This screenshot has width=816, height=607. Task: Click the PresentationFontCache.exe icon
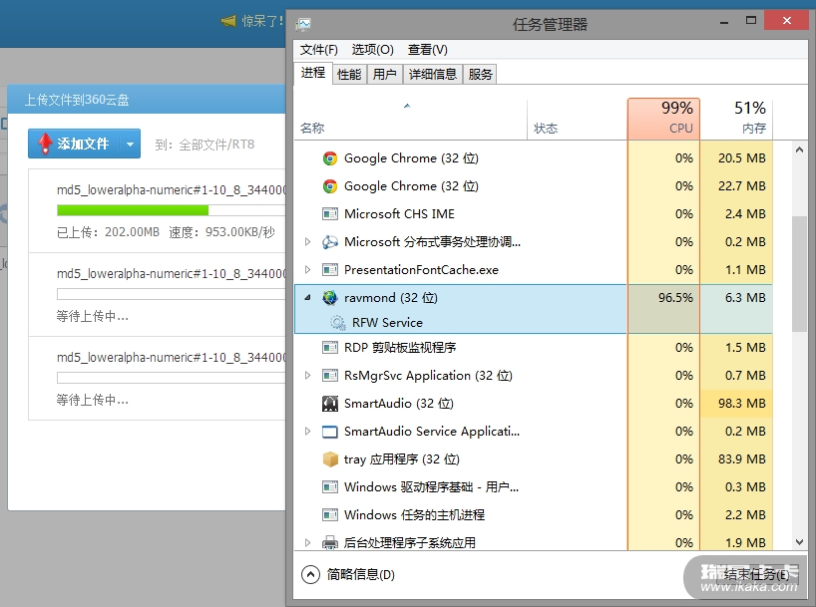coord(330,270)
